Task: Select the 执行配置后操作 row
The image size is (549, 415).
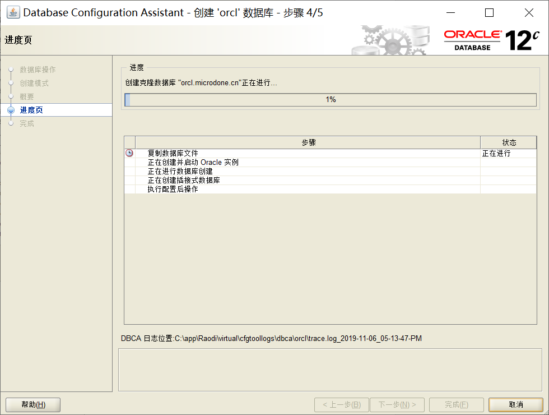Action: coord(331,190)
